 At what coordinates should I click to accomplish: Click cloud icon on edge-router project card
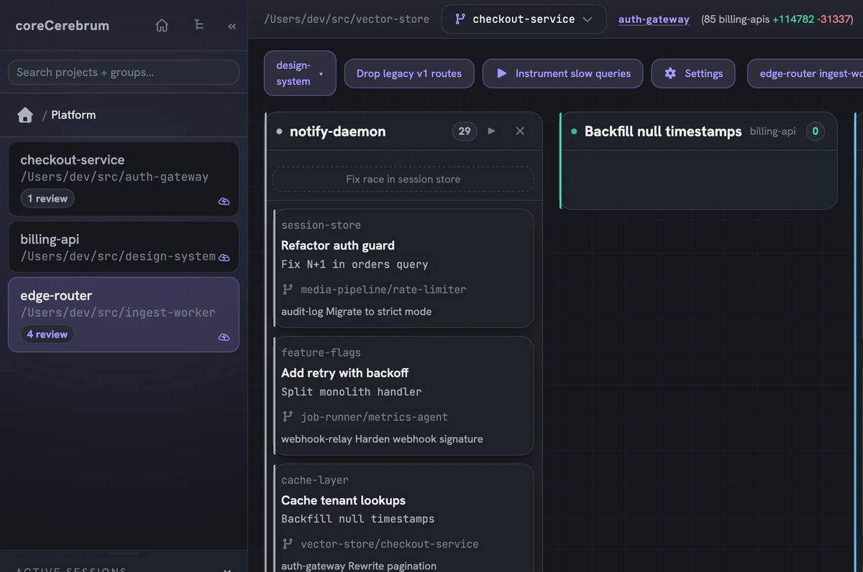[224, 337]
